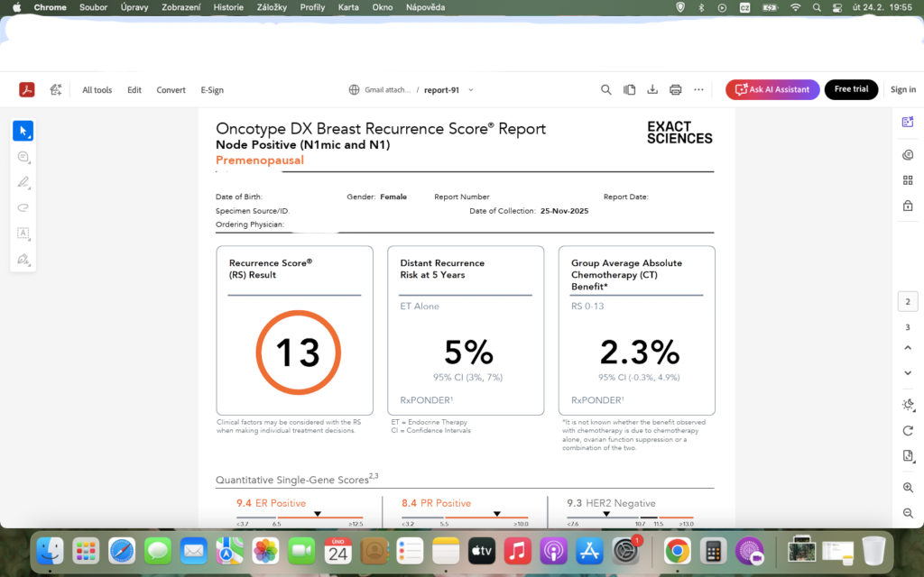Select the add text box tool
This screenshot has width=924, height=577.
[x=23, y=234]
